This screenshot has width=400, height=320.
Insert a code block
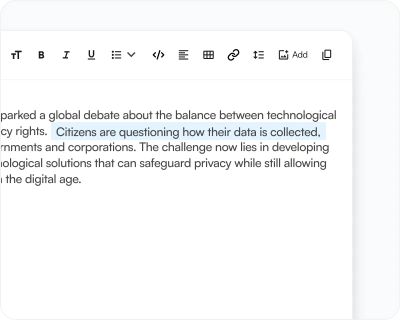pyautogui.click(x=158, y=55)
